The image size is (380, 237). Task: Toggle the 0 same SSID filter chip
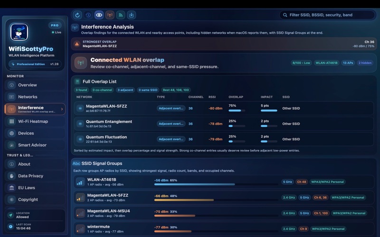[x=148, y=90]
